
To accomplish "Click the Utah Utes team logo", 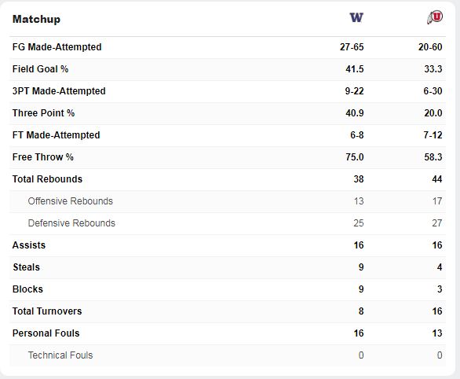I will [x=435, y=17].
